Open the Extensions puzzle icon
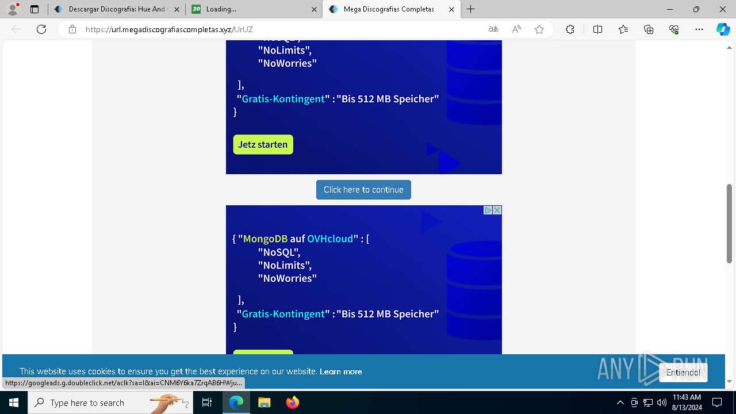The height and width of the screenshot is (414, 736). pyautogui.click(x=570, y=29)
